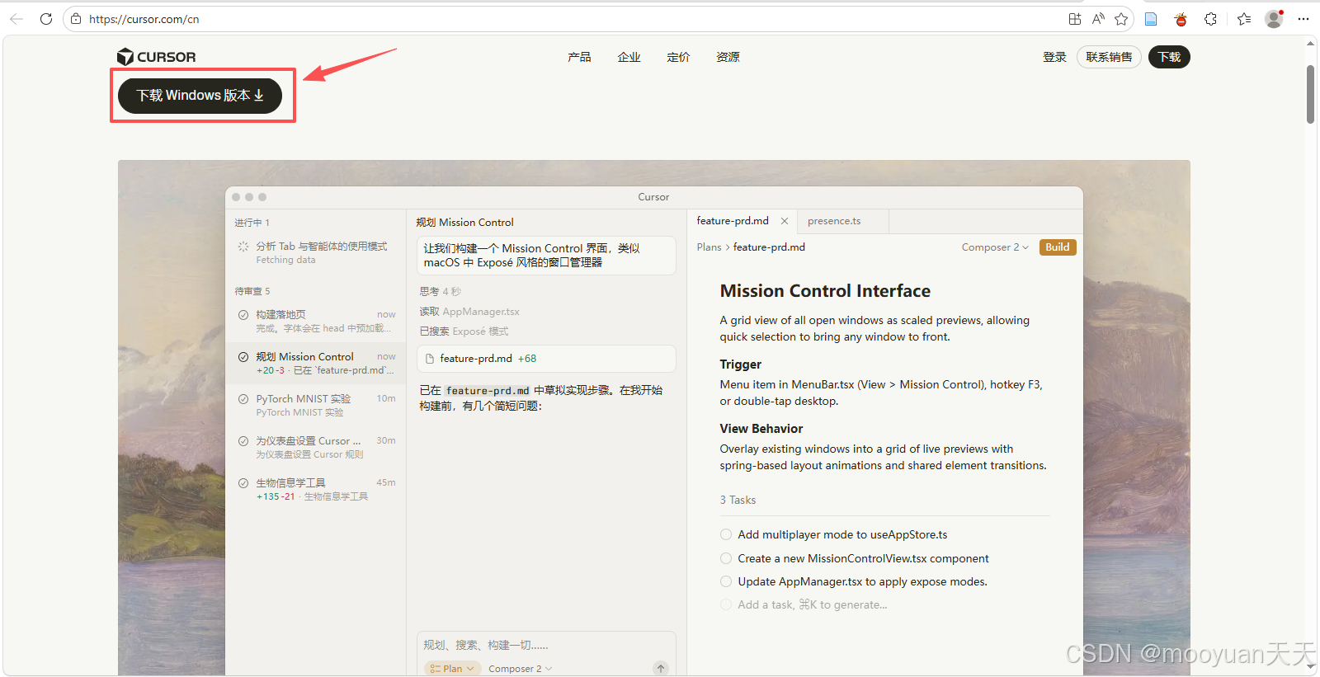The image size is (1320, 677).
Task: Click the spinner icon beside 分析 Tab 与智能体的使用模式
Action: (243, 247)
